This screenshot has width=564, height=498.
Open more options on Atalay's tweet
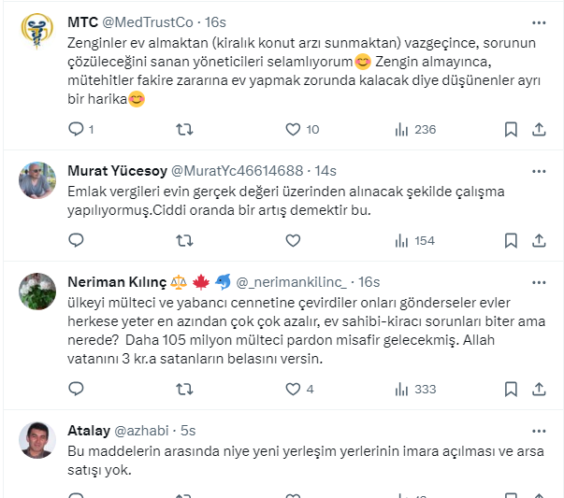pos(539,431)
